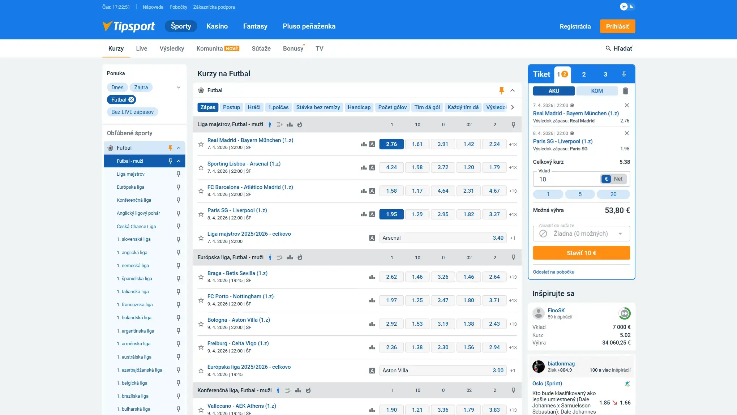Click the player-tracker icon in Európska liga header
The image size is (737, 415).
pyautogui.click(x=270, y=257)
